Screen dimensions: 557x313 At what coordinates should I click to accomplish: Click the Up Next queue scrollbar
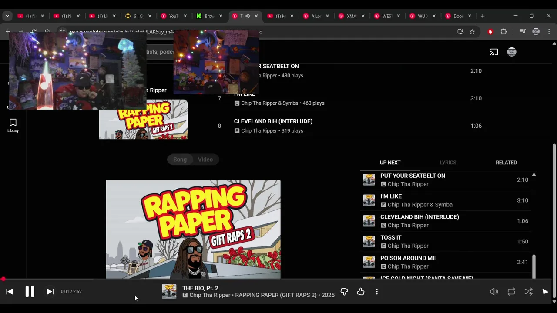(x=534, y=266)
